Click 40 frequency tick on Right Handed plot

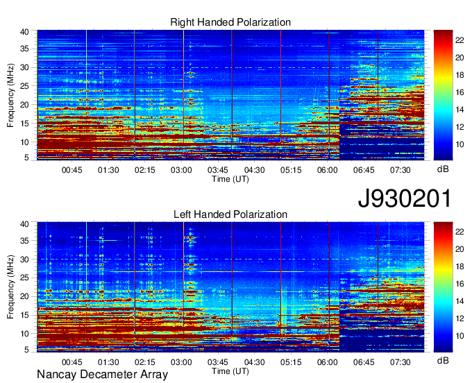coord(24,32)
